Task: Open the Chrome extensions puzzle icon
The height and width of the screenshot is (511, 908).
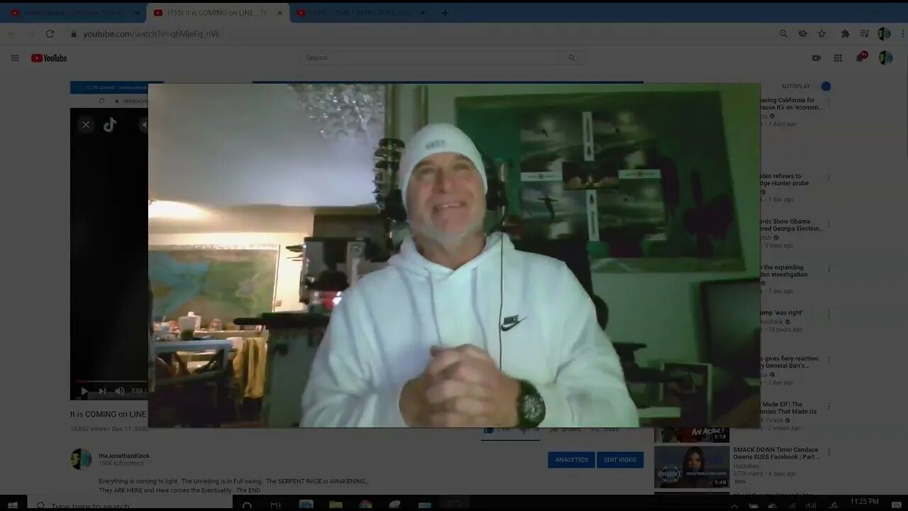Action: 845,33
